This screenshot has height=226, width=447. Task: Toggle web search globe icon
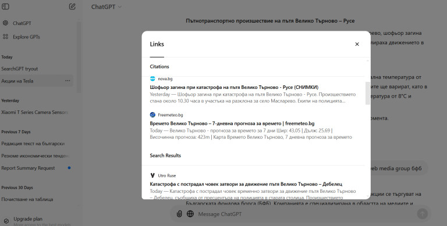[x=190, y=214]
